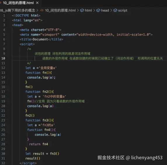Viewport: 167px width, 165px height.
Task: Click 'console.log(a)' on line 20
Action: (40, 106)
